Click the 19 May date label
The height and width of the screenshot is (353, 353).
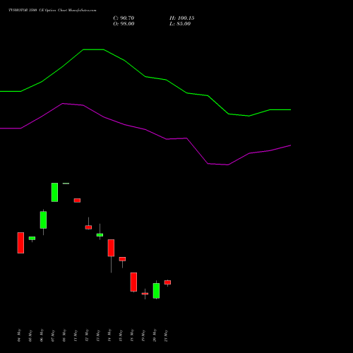(143, 335)
